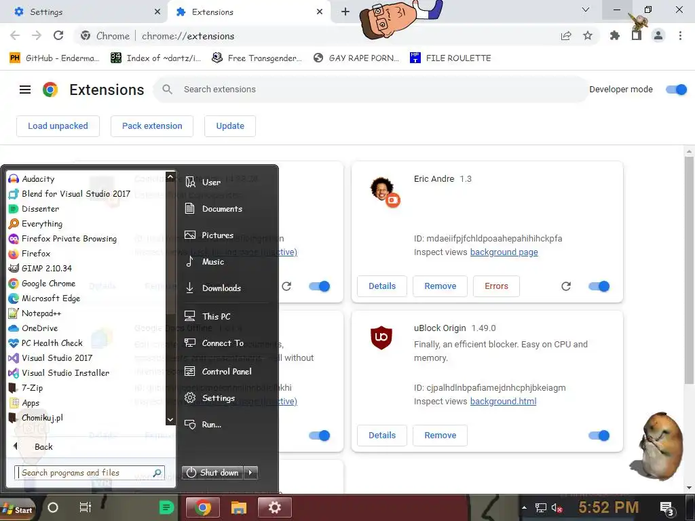Open the Chrome profile avatar
The width and height of the screenshot is (695, 521).
coord(658,36)
